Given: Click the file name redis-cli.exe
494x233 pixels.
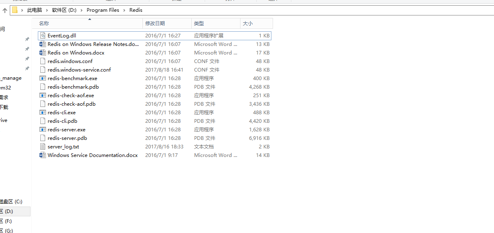Looking at the screenshot, I should pos(61,113).
